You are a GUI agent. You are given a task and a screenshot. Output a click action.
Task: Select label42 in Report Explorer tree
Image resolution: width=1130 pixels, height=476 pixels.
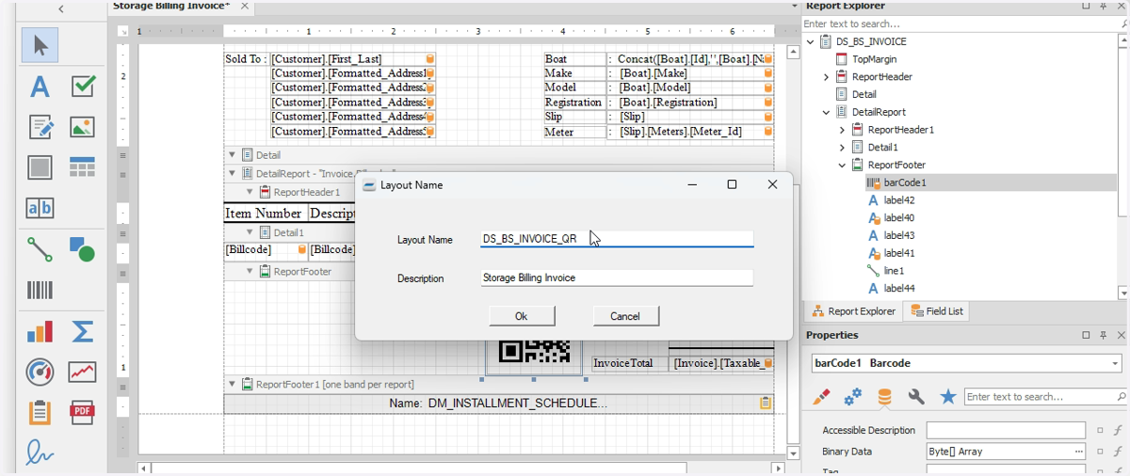899,200
